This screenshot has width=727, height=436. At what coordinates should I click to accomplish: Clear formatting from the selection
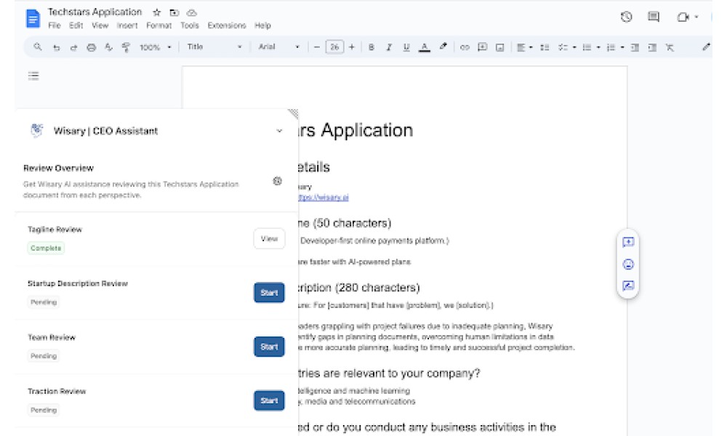[670, 47]
